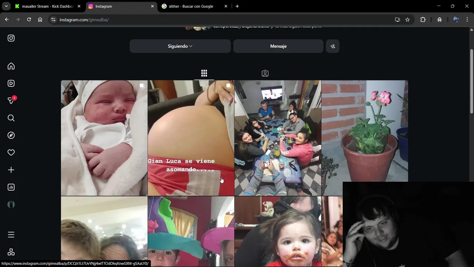Open Messages icon with red badge
The height and width of the screenshot is (267, 474).
click(11, 100)
